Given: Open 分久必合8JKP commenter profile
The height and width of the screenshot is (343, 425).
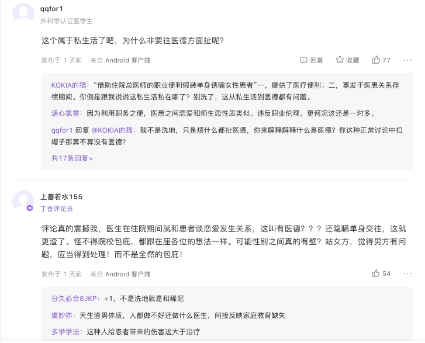Looking at the screenshot, I should 75,299.
